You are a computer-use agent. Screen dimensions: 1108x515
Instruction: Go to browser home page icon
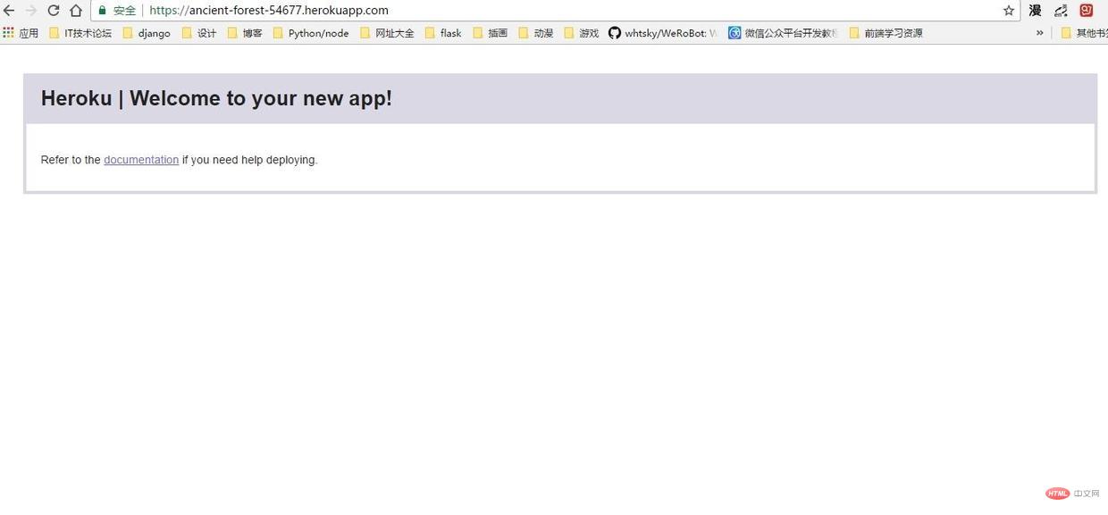(76, 11)
